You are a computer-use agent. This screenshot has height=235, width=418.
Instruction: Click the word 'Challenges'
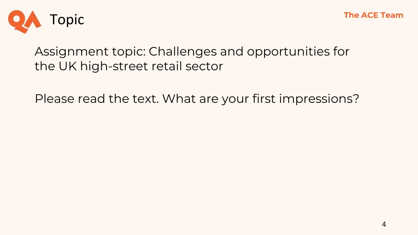tap(182, 52)
